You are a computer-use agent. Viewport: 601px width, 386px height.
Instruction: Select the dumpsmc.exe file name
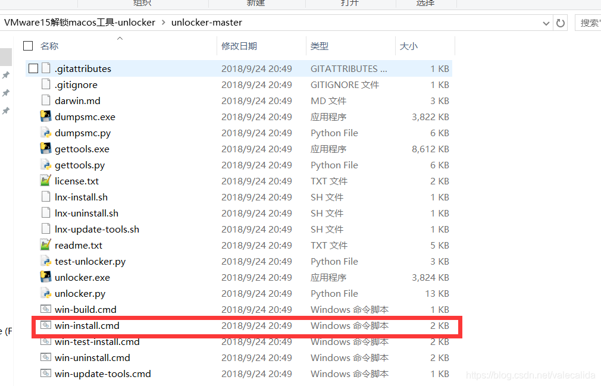[x=85, y=117]
